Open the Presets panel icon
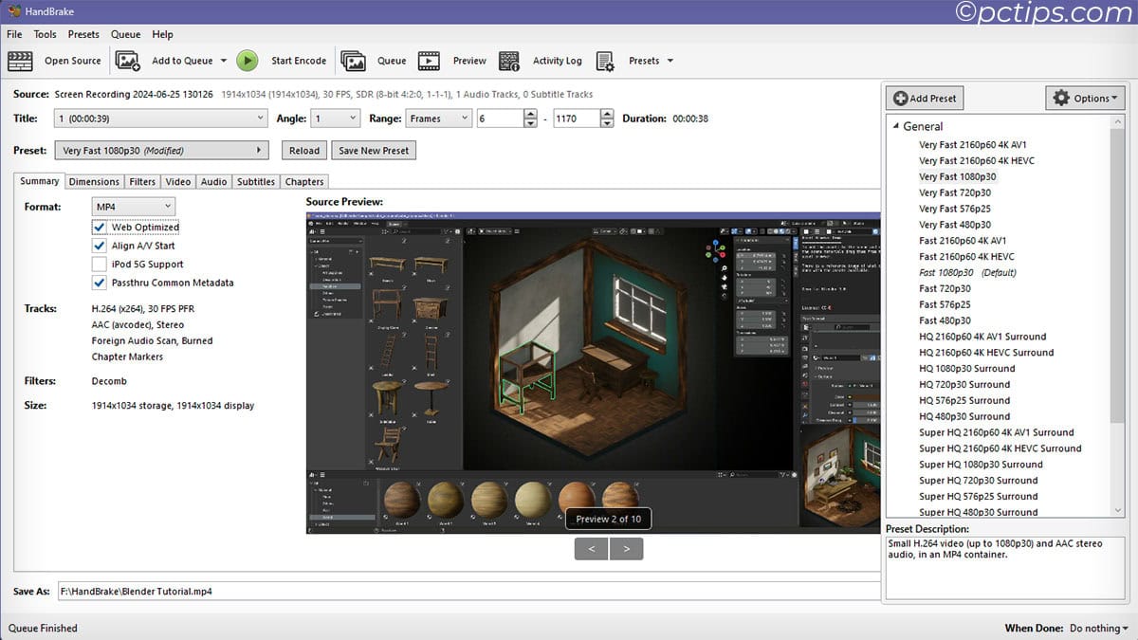This screenshot has height=640, width=1138. tap(605, 60)
